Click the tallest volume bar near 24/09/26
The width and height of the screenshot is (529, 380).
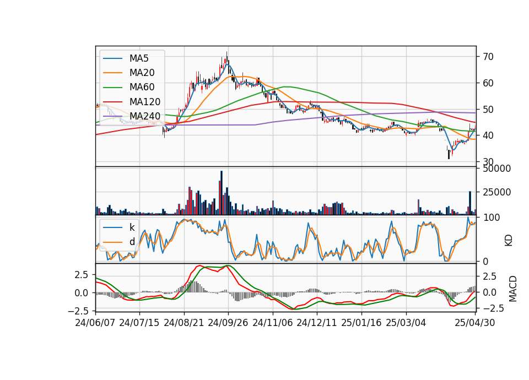click(222, 193)
